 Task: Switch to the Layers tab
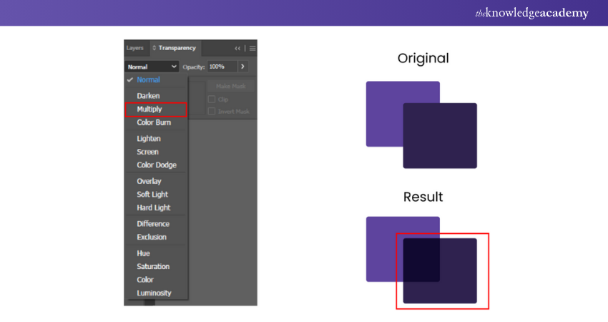(x=134, y=48)
